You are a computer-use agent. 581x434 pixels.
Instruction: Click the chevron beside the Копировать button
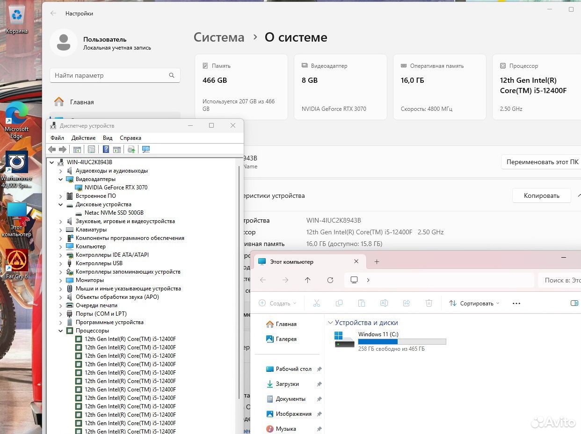[579, 195]
